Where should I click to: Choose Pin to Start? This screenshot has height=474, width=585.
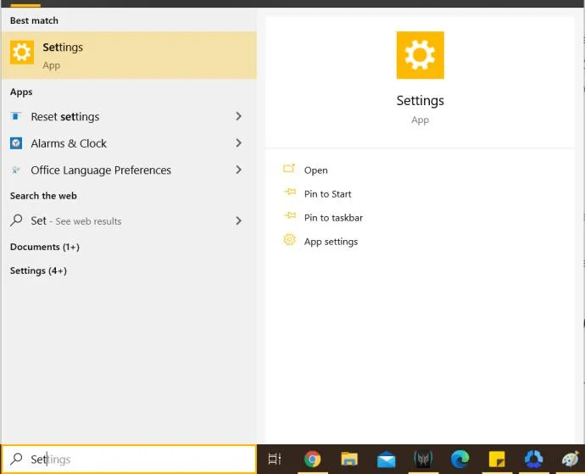[x=327, y=194]
